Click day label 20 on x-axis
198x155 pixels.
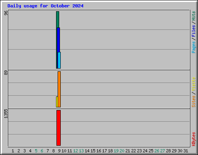pyautogui.click(x=122, y=151)
